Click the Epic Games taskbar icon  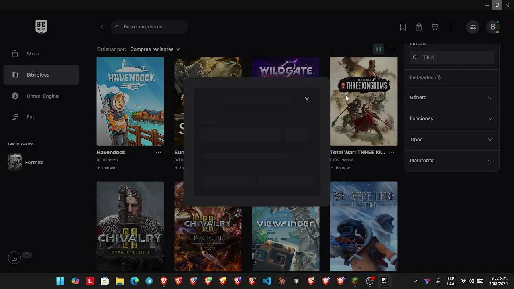point(385,281)
